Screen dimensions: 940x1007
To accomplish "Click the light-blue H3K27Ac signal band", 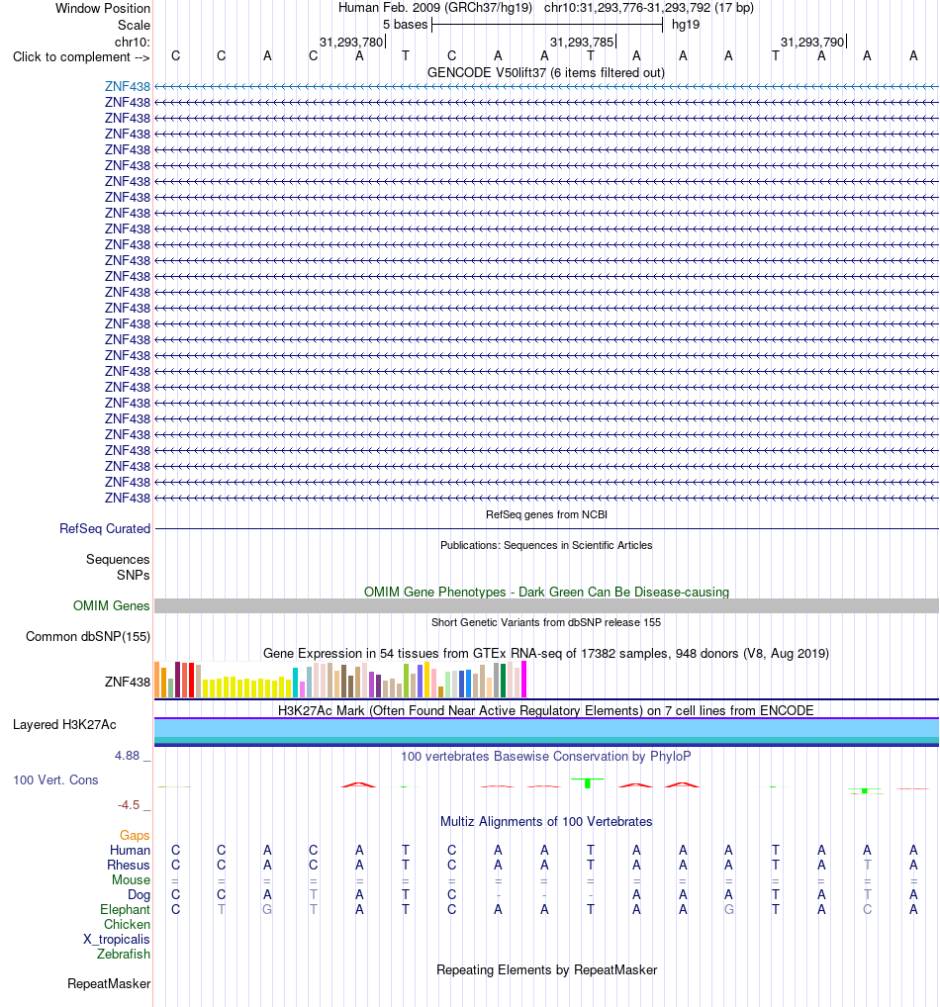I will tap(546, 728).
